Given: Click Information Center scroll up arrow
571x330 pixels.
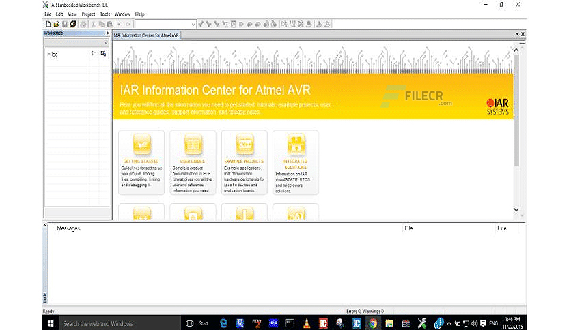Looking at the screenshot, I should 516,50.
